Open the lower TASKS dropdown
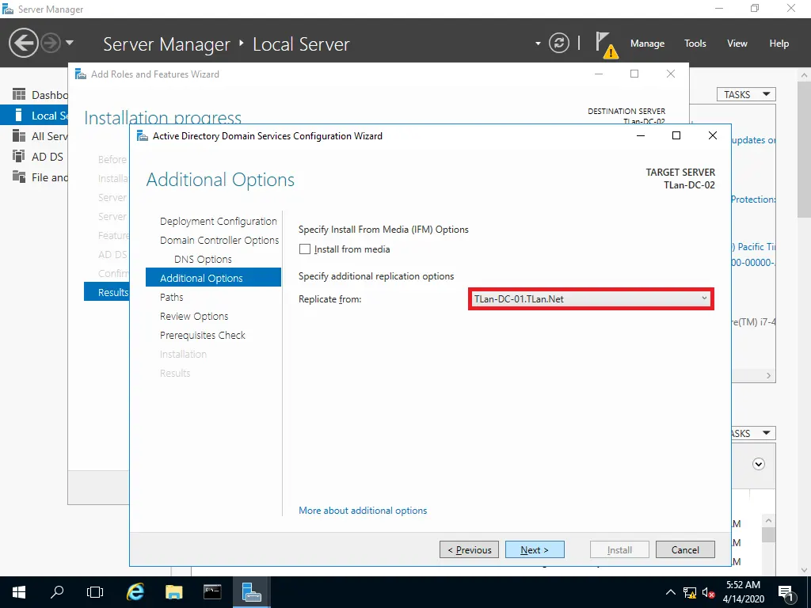The width and height of the screenshot is (811, 608). pyautogui.click(x=753, y=433)
